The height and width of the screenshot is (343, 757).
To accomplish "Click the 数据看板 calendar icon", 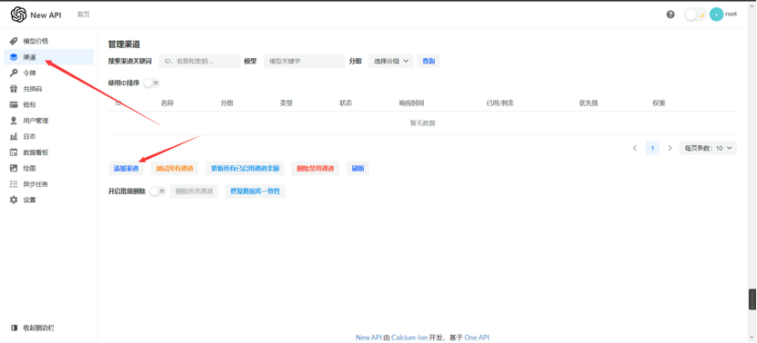I will pos(14,152).
